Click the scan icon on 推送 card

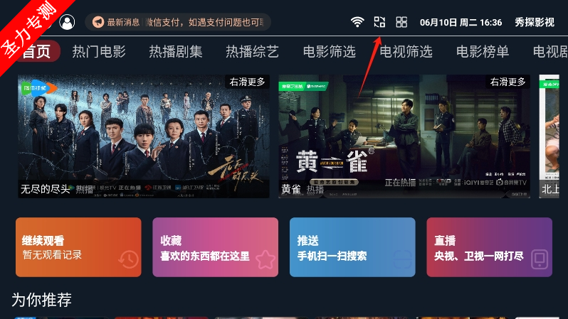(402, 259)
